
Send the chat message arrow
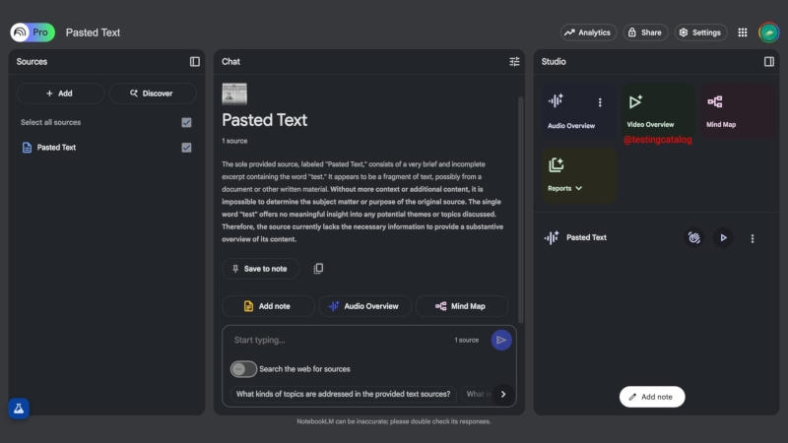tap(501, 340)
